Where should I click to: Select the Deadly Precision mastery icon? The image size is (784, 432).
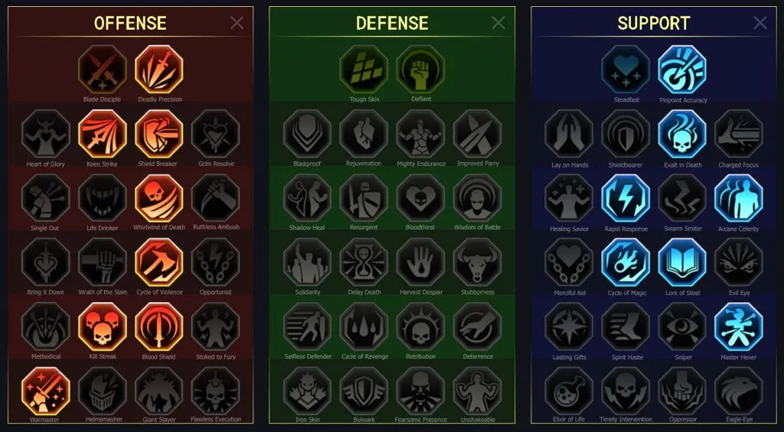159,70
